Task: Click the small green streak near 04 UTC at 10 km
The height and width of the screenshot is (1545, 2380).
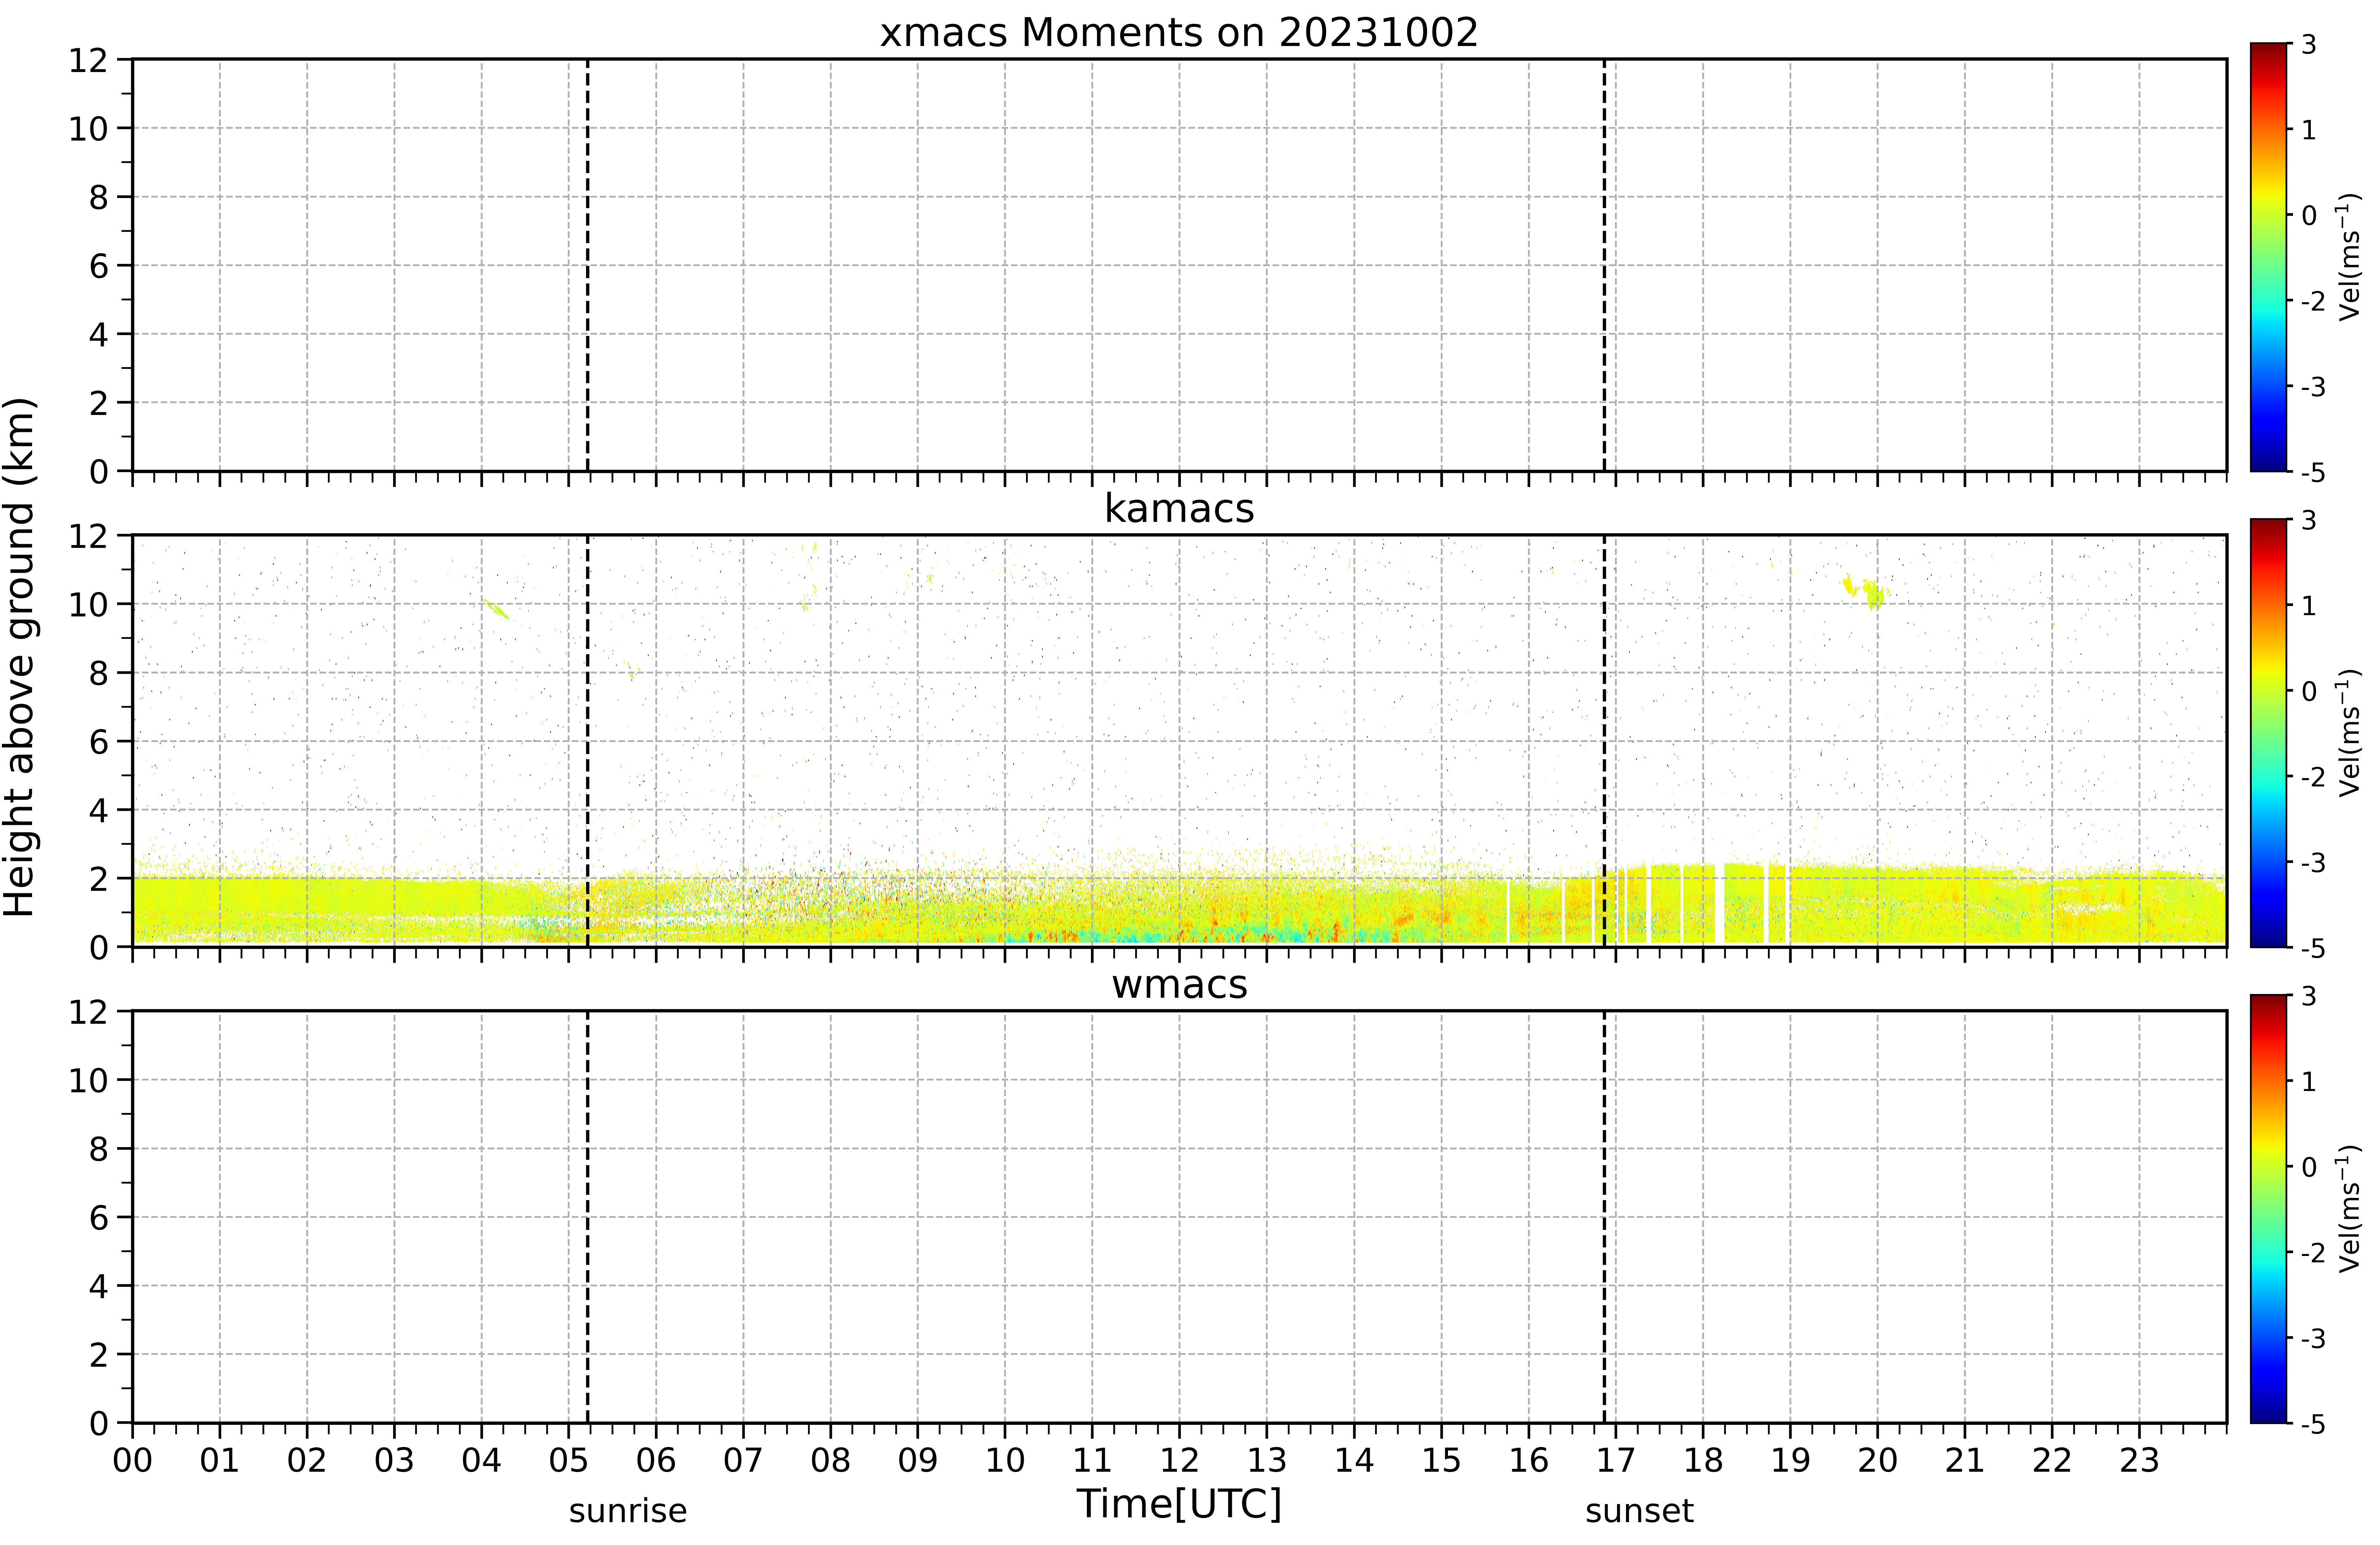Action: [497, 609]
